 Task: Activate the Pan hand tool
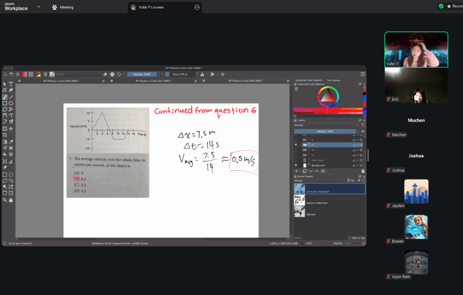pos(11,200)
